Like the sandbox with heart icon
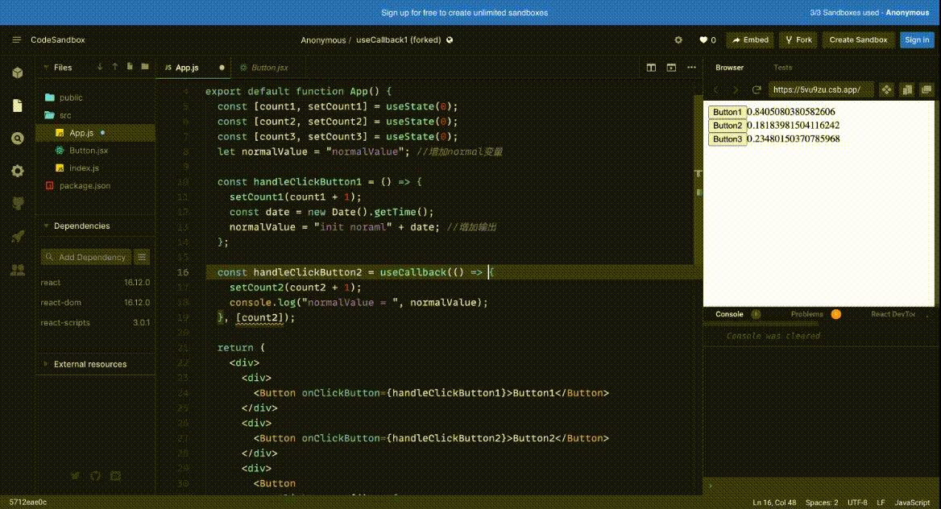 703,39
